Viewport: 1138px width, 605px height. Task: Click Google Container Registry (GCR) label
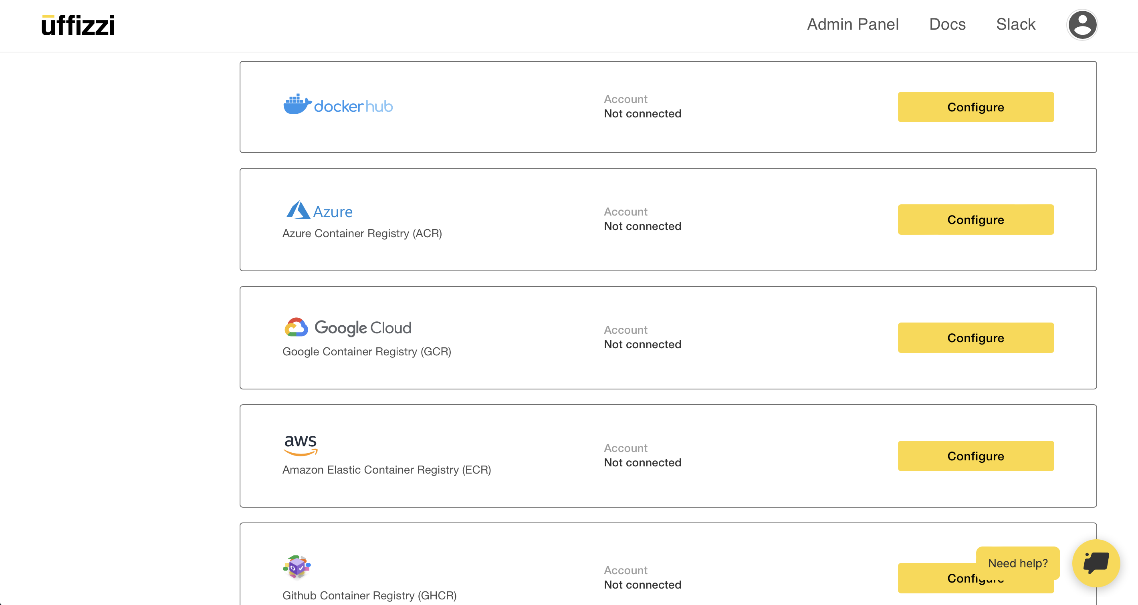[367, 351]
